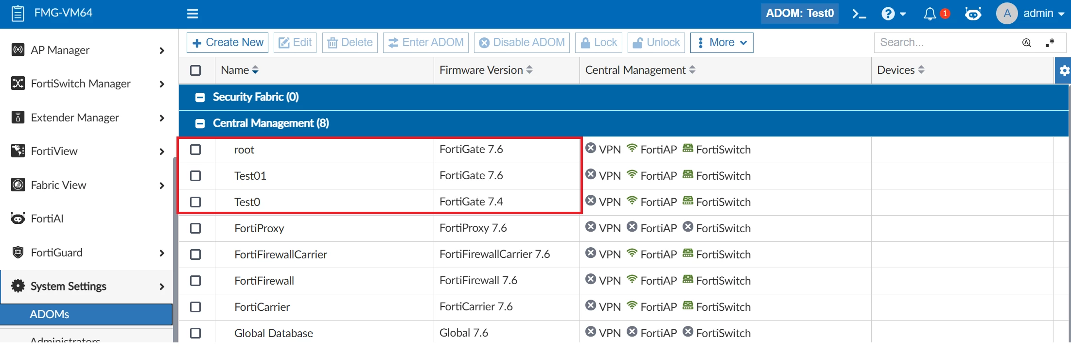Expand the FortiGuard chevron
The image size is (1071, 356).
[x=162, y=253]
